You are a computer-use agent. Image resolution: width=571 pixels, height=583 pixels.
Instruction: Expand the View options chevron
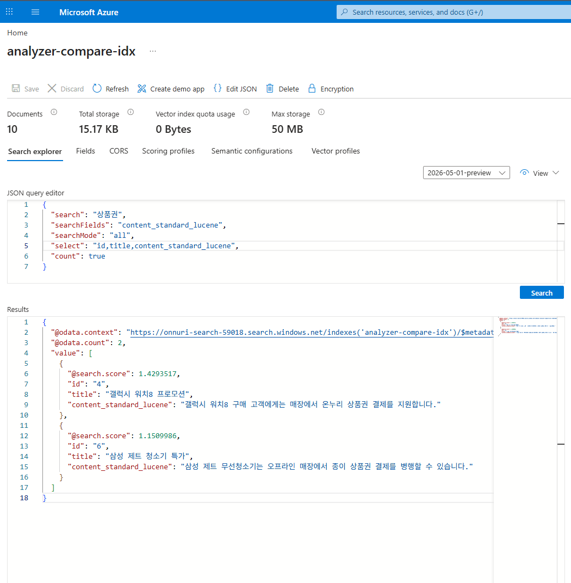556,173
